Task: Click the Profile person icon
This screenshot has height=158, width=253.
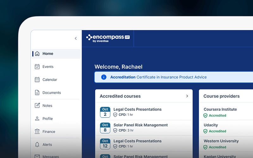Action: (37, 118)
